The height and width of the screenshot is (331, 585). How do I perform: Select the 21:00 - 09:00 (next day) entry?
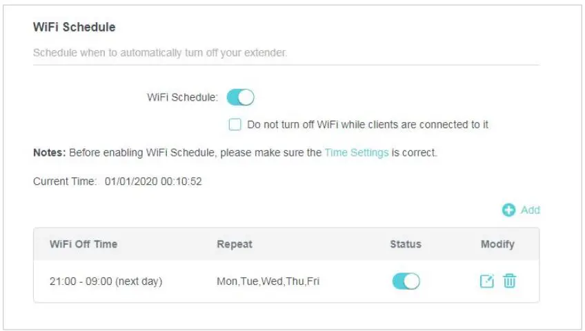pos(106,281)
